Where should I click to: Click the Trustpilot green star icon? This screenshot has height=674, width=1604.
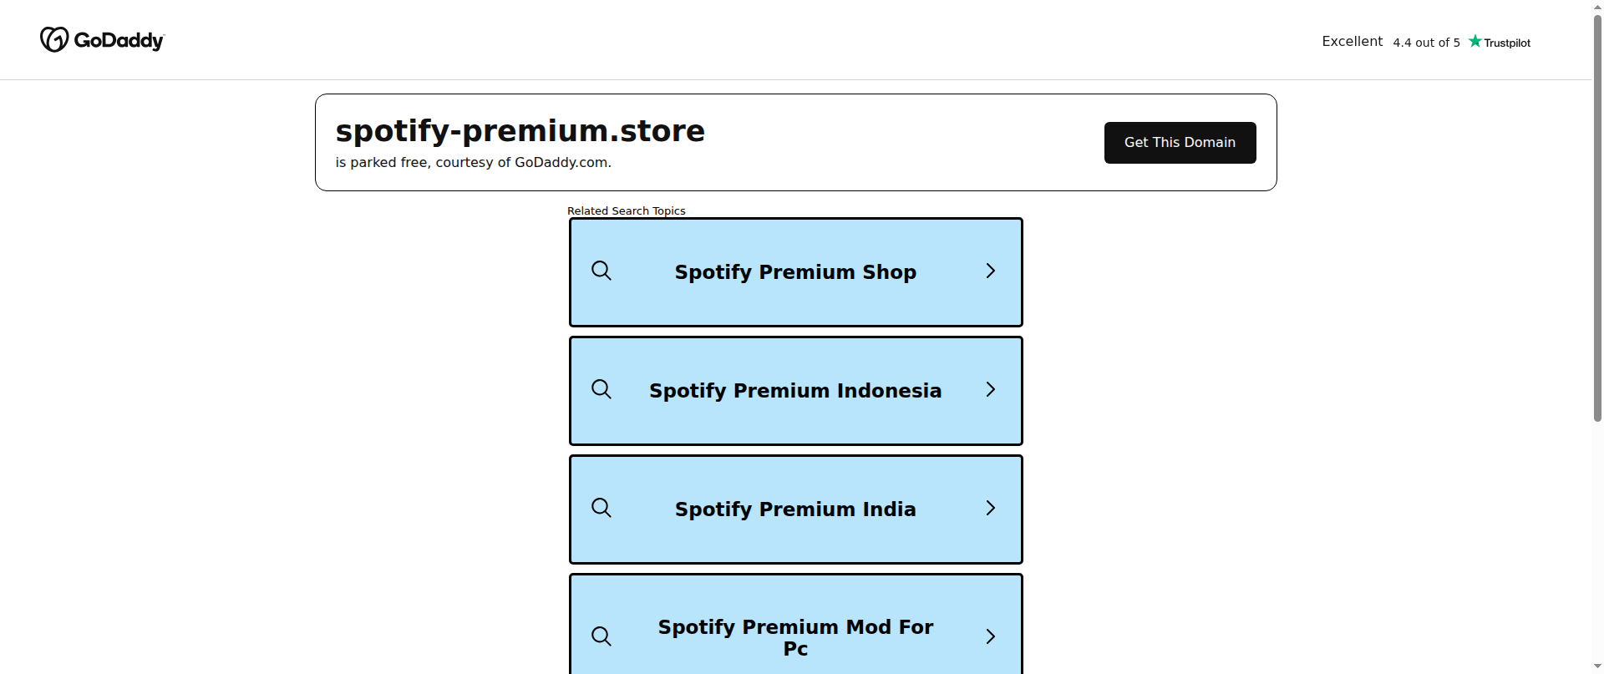(x=1475, y=41)
